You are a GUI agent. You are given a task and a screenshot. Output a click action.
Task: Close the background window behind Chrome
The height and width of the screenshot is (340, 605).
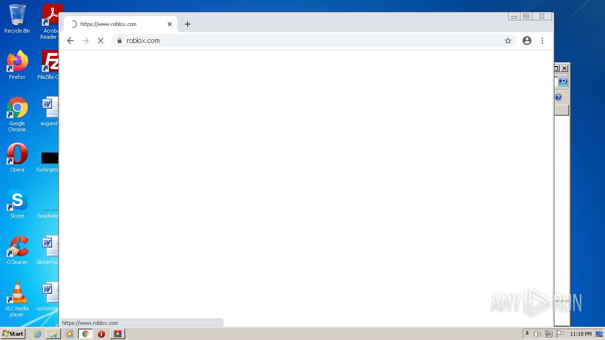click(564, 68)
